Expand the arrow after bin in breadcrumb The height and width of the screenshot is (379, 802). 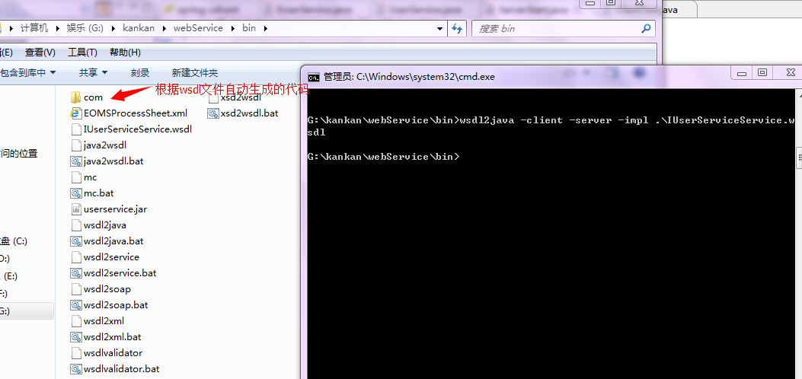click(265, 28)
